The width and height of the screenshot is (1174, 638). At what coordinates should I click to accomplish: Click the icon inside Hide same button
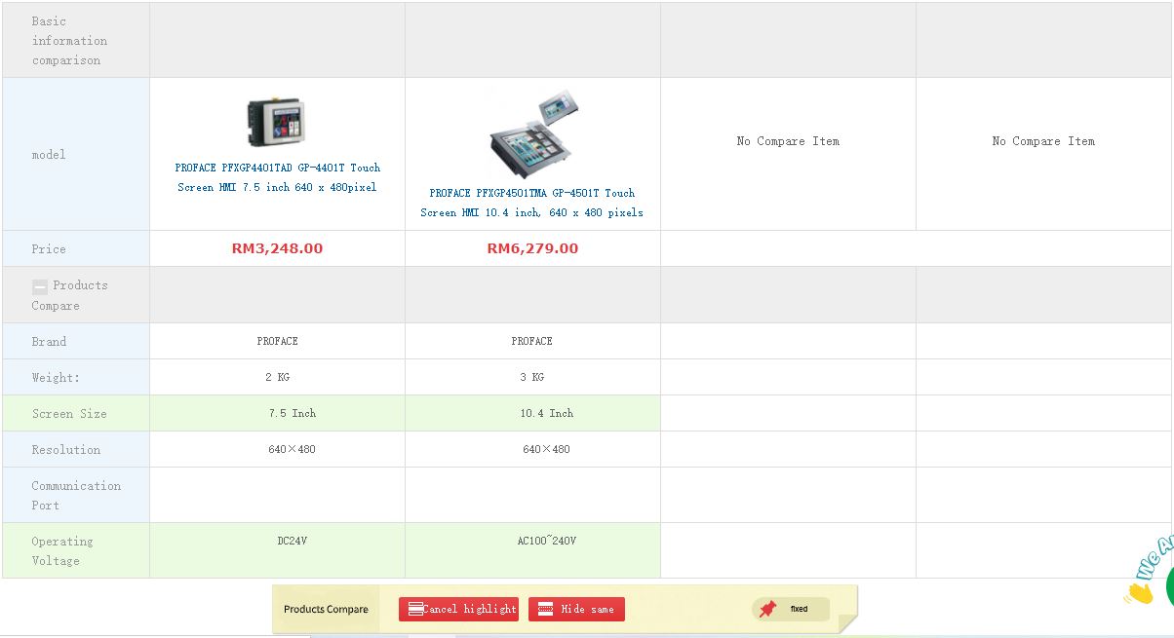[546, 609]
